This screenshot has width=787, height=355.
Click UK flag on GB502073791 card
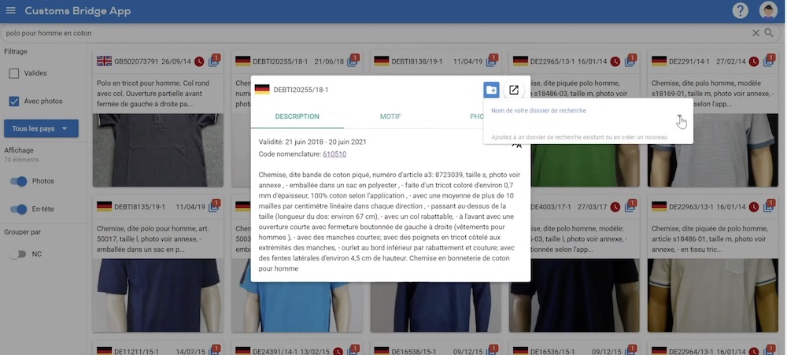[104, 61]
